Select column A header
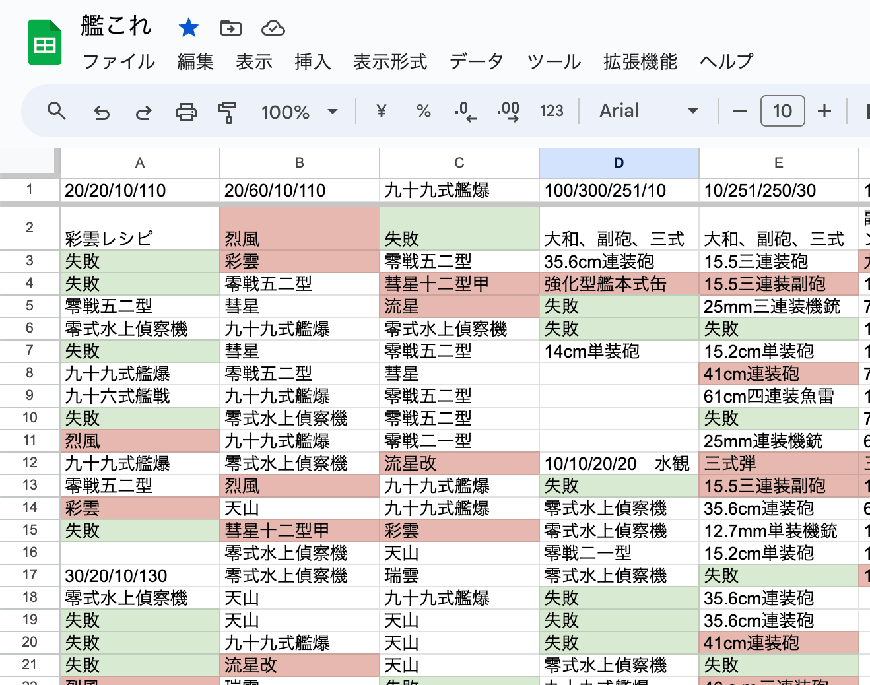 tap(140, 163)
